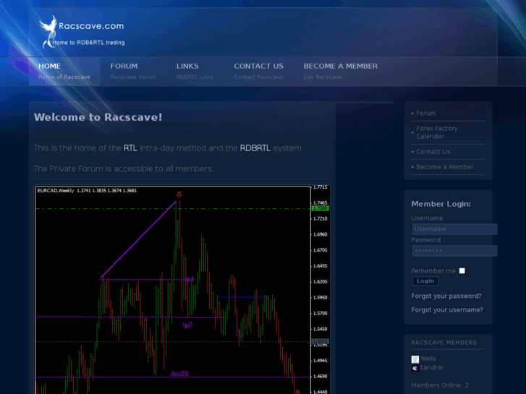The width and height of the screenshot is (526, 394).
Task: Open the LINKS menu item
Action: pyautogui.click(x=187, y=67)
